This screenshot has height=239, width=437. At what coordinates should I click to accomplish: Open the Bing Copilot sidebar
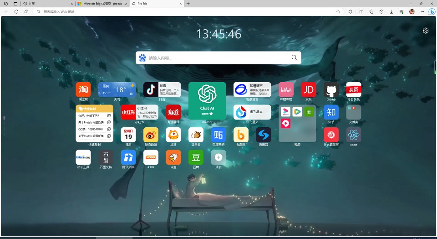pos(432,12)
